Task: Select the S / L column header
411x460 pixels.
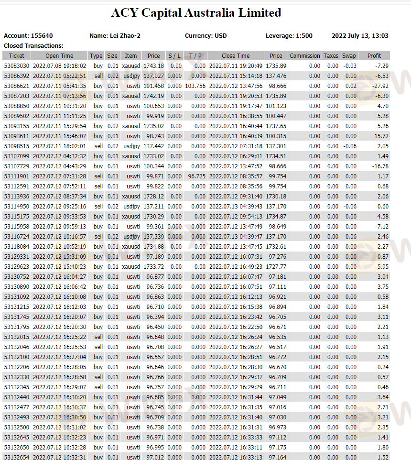Action: tap(174, 56)
